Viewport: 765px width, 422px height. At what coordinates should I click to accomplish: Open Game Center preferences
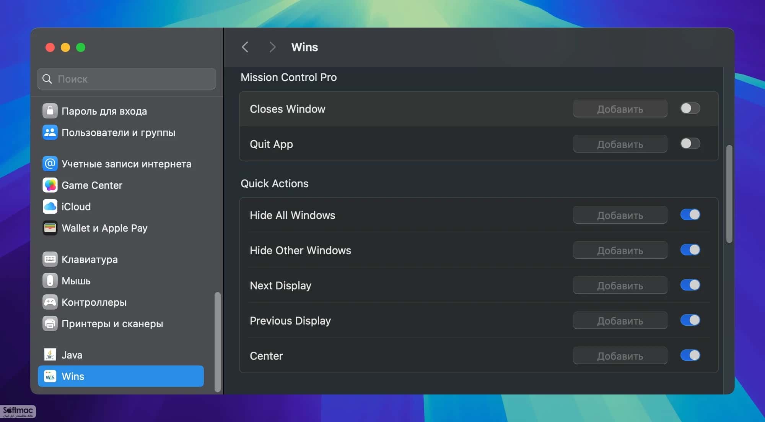(121, 185)
